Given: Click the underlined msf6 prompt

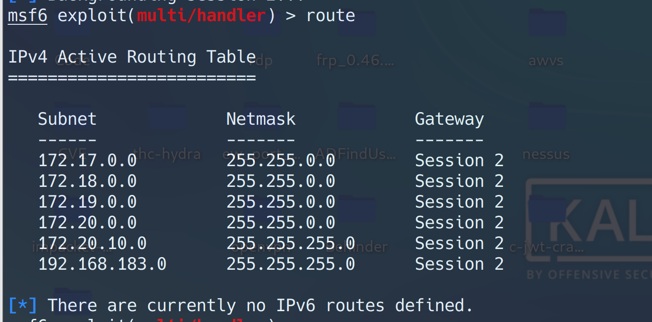Looking at the screenshot, I should pyautogui.click(x=28, y=16).
